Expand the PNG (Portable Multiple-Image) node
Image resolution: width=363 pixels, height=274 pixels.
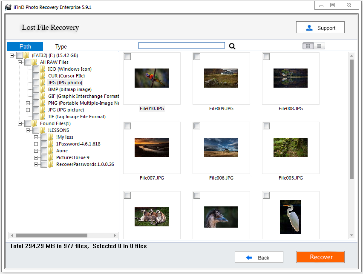click(27, 103)
